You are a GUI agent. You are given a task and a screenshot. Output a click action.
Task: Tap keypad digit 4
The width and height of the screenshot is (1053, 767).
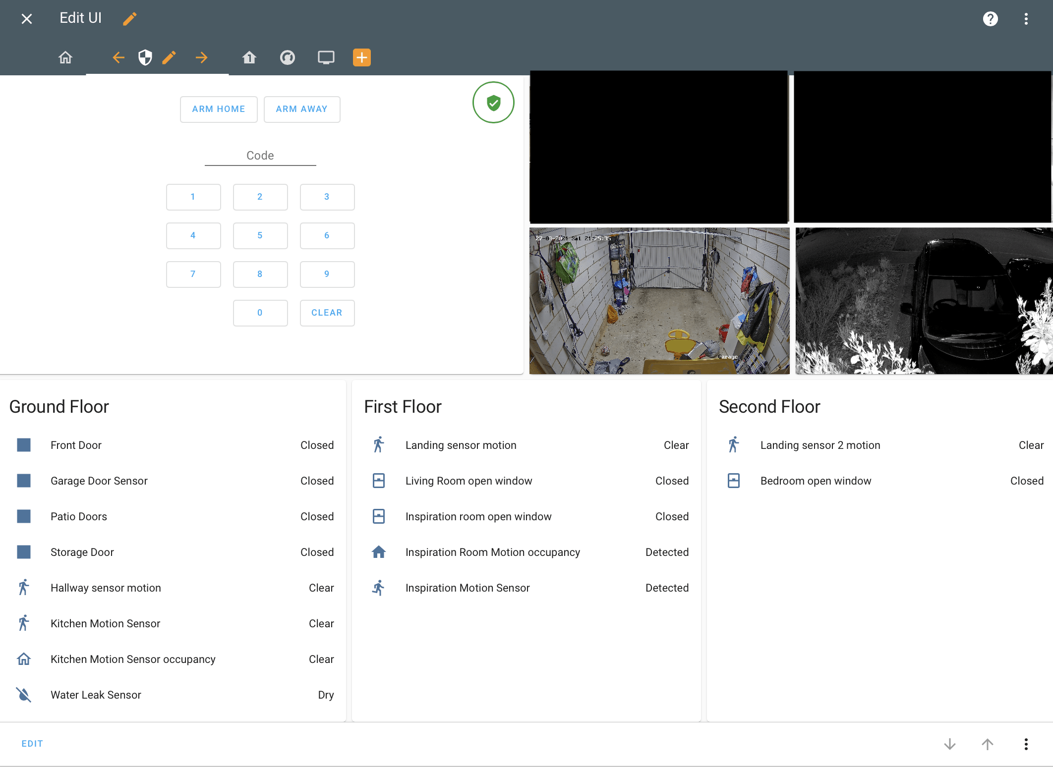[x=193, y=235]
